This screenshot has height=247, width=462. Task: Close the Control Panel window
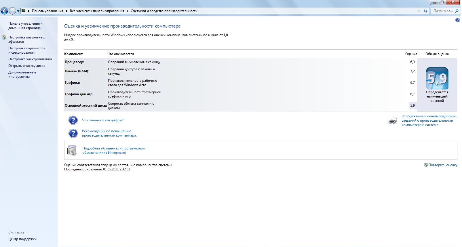(x=453, y=3)
